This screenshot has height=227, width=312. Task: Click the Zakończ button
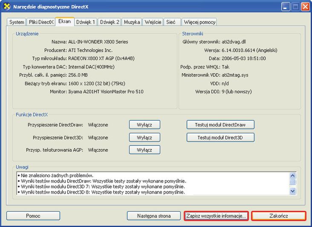(x=279, y=216)
